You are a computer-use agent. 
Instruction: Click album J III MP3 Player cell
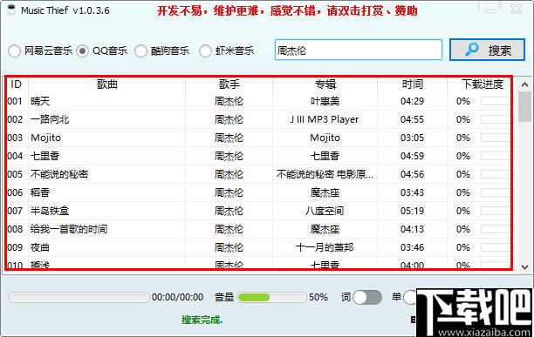(325, 119)
